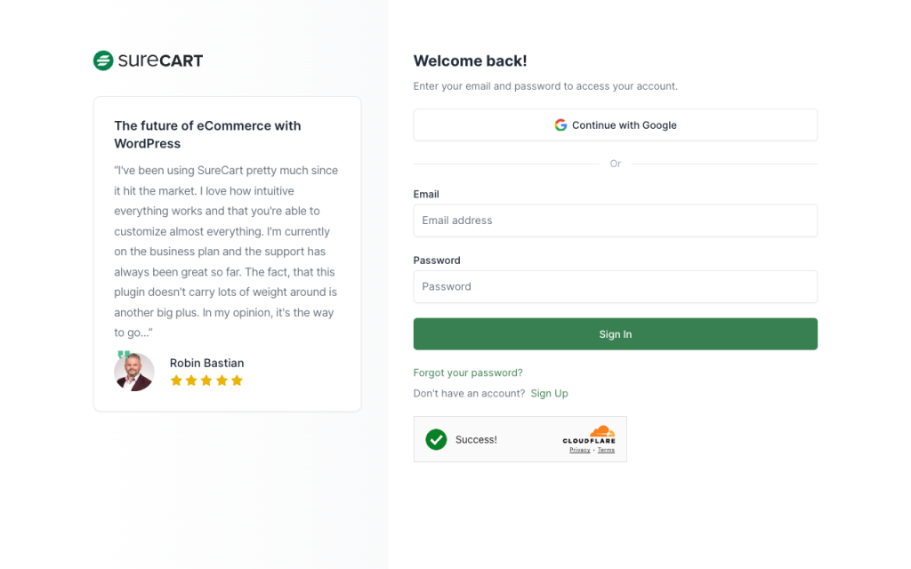Click the eCommerce with WordPress testimonial heading

pos(207,134)
